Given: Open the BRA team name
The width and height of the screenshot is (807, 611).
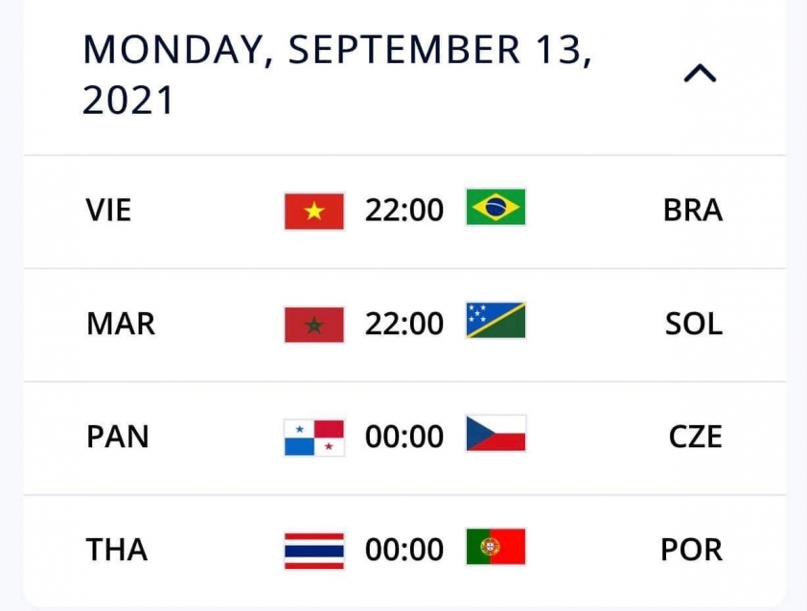Looking at the screenshot, I should 693,210.
